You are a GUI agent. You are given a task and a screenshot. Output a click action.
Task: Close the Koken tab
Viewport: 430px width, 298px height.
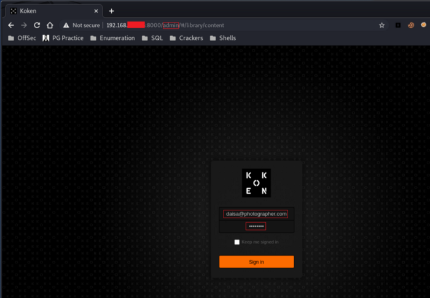95,11
